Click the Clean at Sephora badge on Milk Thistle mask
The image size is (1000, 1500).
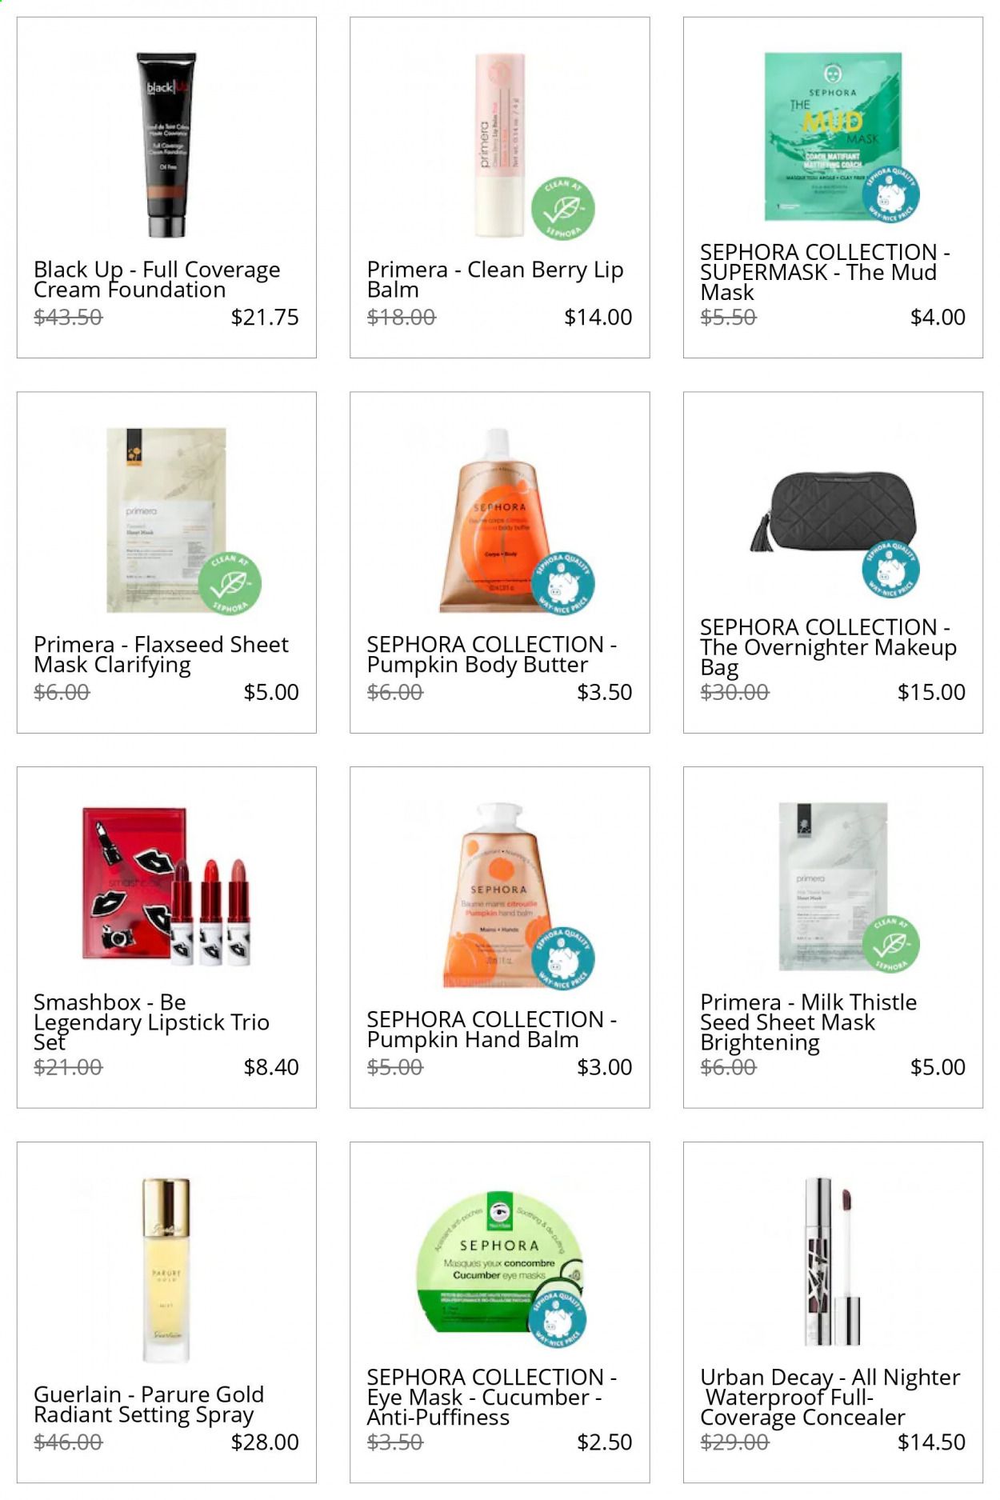click(890, 944)
